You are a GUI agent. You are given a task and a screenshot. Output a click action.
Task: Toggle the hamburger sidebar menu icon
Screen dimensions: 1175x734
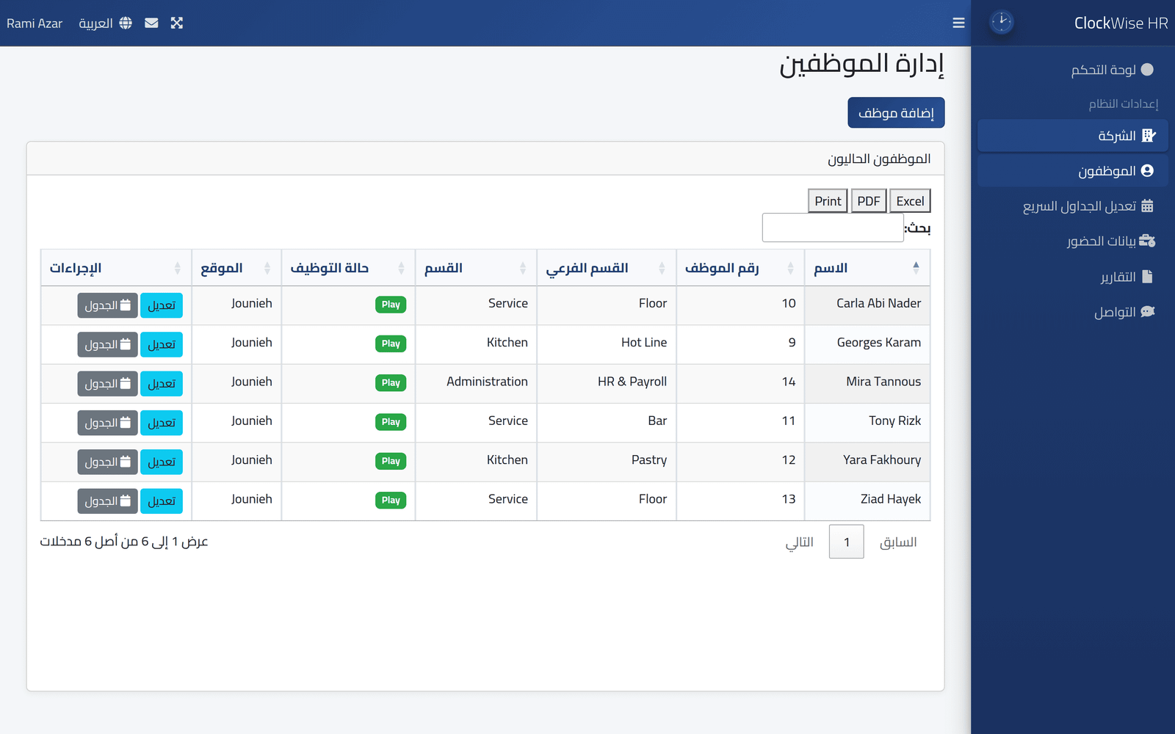[x=958, y=23]
